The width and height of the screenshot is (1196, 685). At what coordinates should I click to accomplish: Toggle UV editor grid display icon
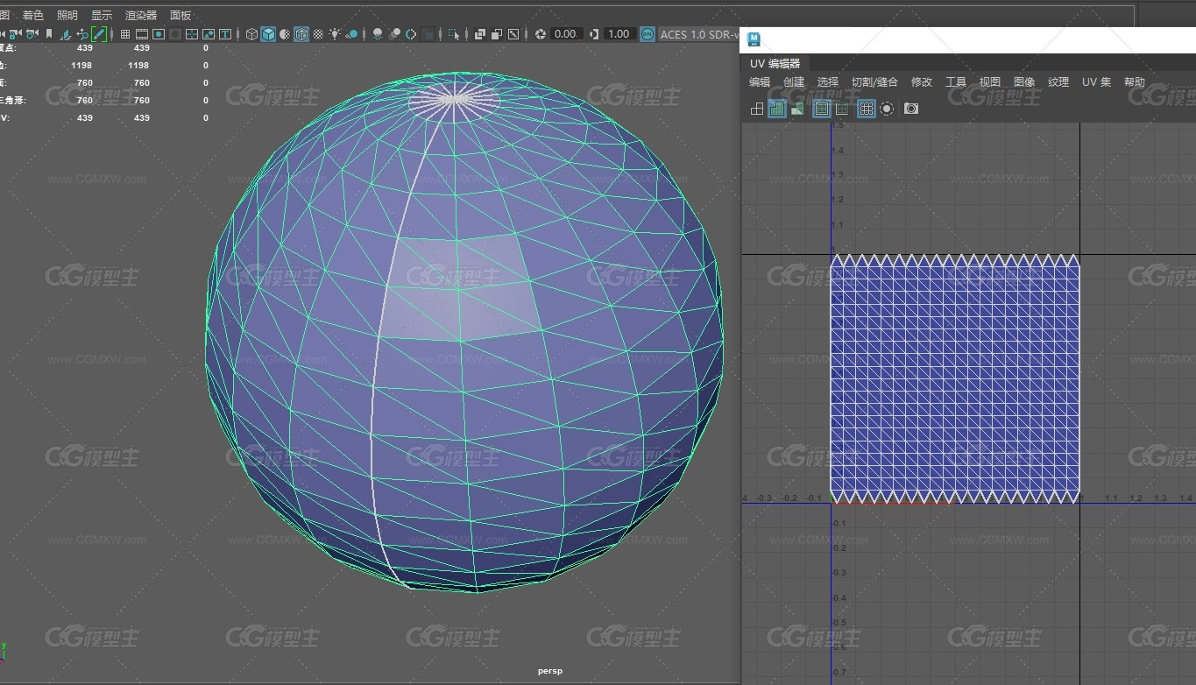(867, 109)
